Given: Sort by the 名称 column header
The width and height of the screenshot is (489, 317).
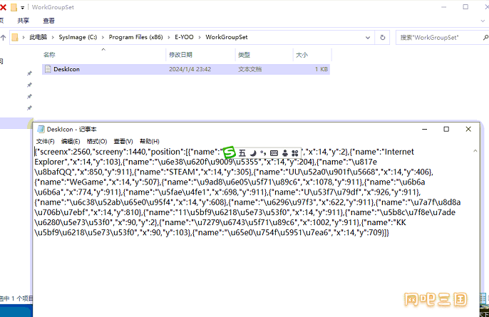Looking at the screenshot, I should (x=49, y=55).
